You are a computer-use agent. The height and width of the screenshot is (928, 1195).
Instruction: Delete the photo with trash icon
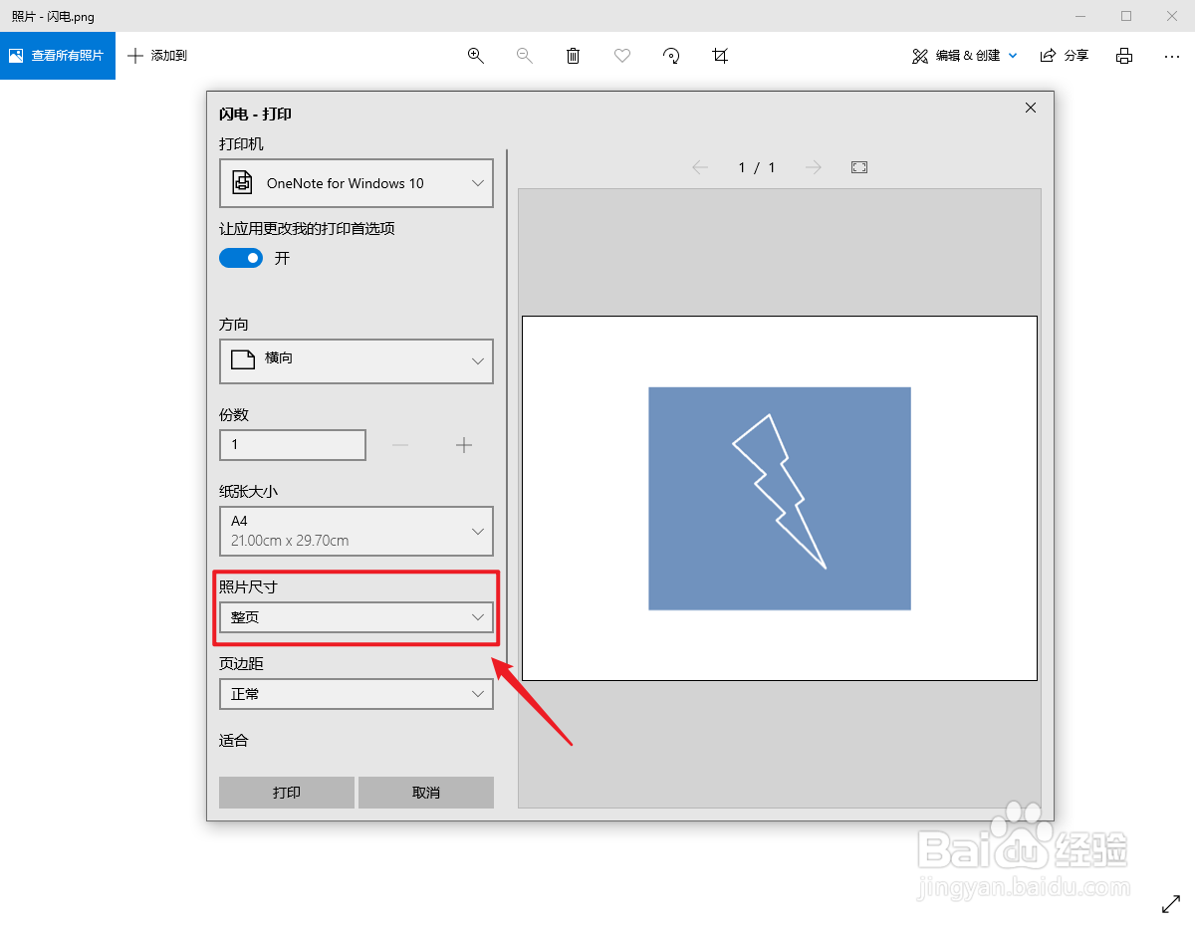[x=574, y=56]
